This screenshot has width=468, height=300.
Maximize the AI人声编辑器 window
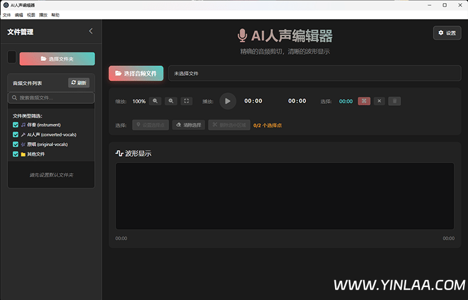(x=444, y=5)
